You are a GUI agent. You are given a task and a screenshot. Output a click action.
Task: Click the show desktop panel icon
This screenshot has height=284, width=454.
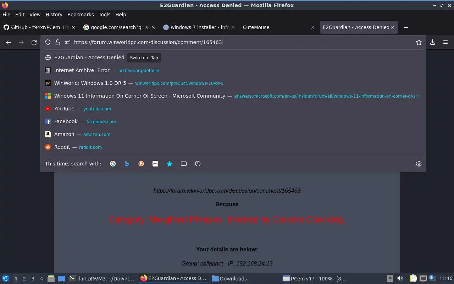pyautogui.click(x=61, y=279)
